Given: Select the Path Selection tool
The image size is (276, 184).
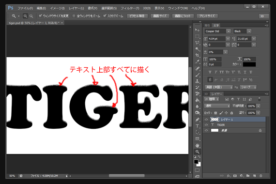Looking at the screenshot, I should coord(198,132).
